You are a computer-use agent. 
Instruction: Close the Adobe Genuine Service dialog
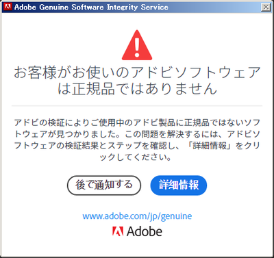click(266, 7)
